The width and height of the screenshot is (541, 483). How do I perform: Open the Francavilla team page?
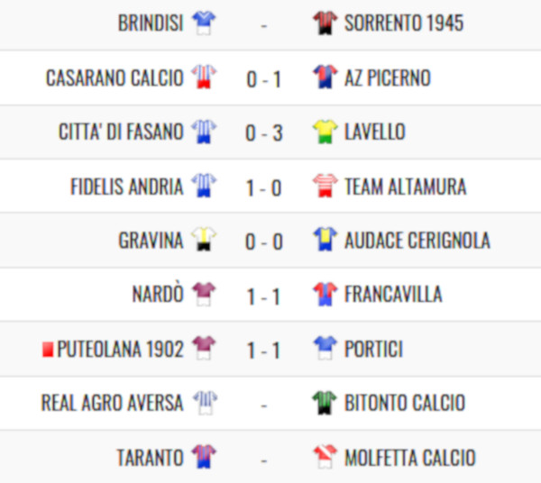tap(393, 294)
